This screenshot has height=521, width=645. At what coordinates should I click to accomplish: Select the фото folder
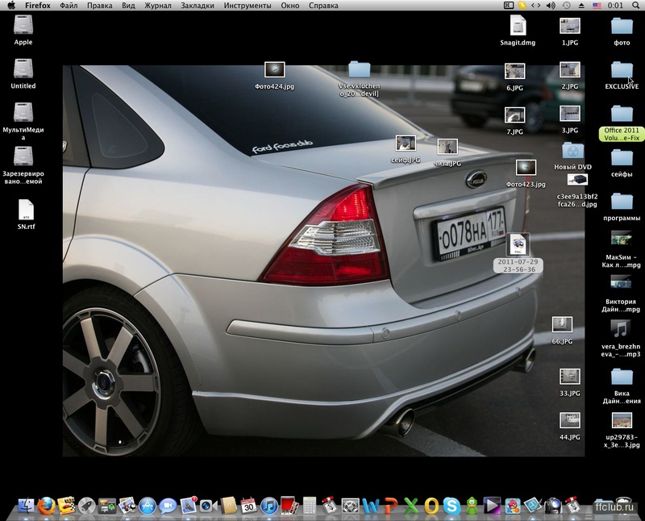(x=622, y=26)
